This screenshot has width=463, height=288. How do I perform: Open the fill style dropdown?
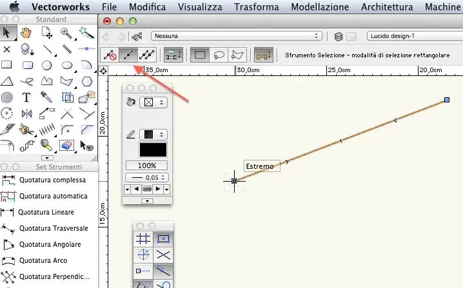pyautogui.click(x=153, y=102)
